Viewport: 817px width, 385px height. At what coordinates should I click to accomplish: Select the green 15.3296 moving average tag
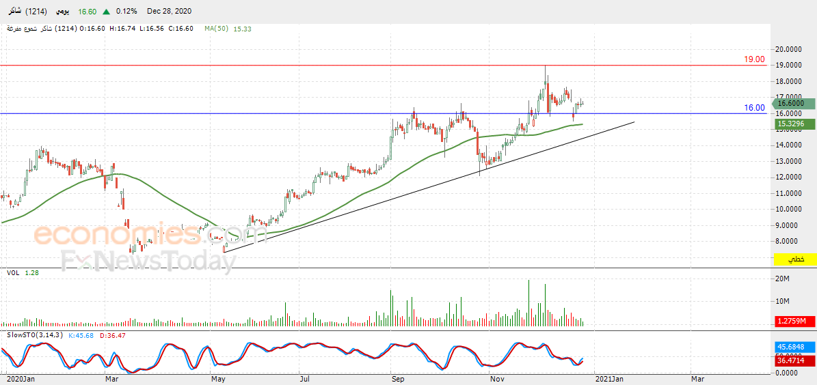[793, 124]
